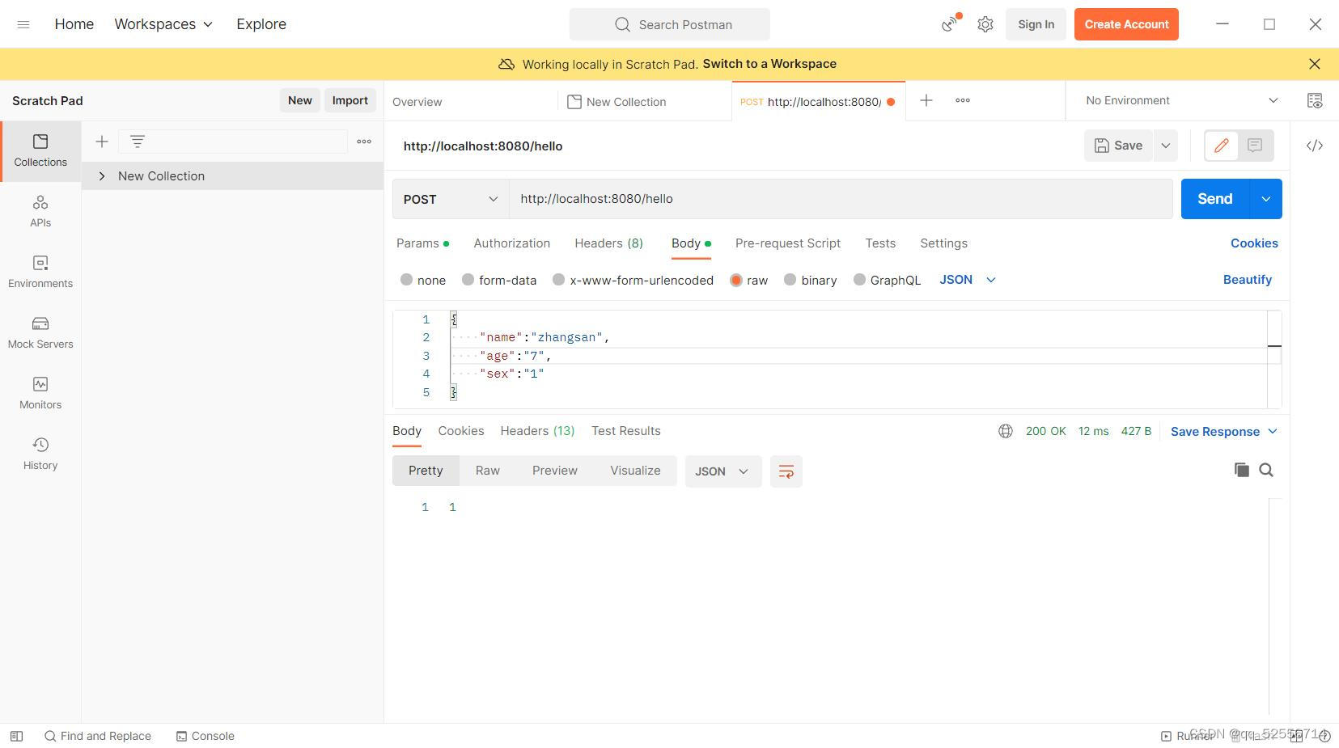Image resolution: width=1339 pixels, height=748 pixels.
Task: Dismiss the Scratch Pad yellow banner
Action: (1314, 64)
